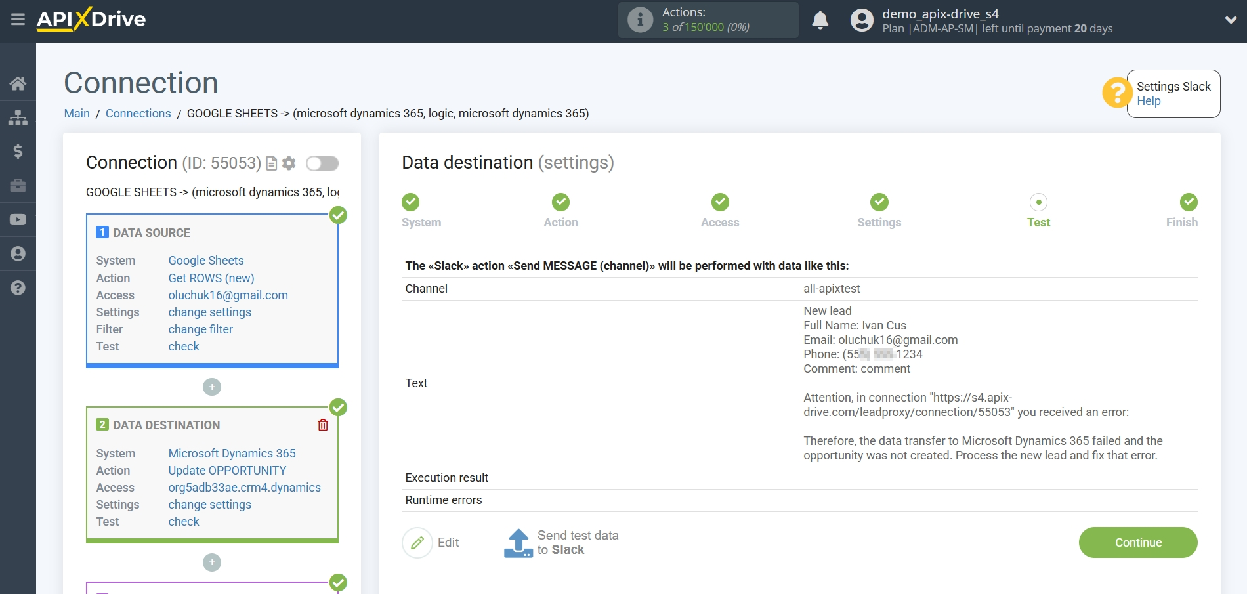This screenshot has width=1247, height=594.
Task: Expand the account dropdown chevron
Action: coord(1231,20)
